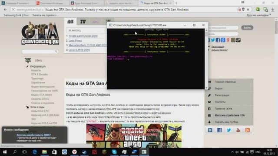Click gtavicecity.ru site logo

click(40, 33)
